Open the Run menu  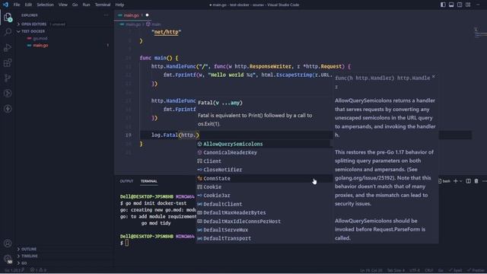86,5
